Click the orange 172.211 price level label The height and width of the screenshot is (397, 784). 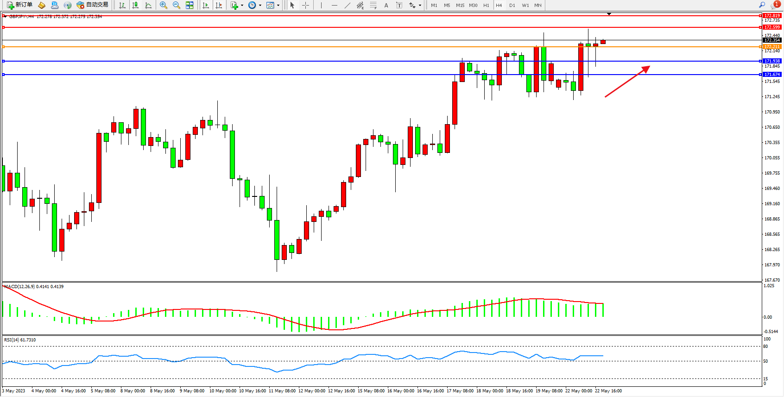(x=772, y=47)
